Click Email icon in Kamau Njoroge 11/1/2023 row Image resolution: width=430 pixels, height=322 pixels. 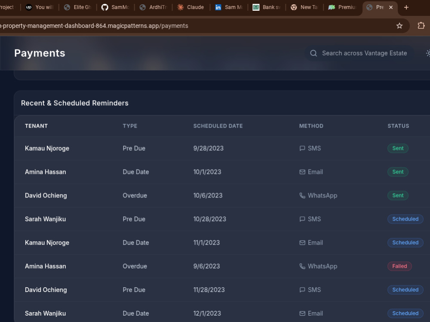tap(302, 243)
